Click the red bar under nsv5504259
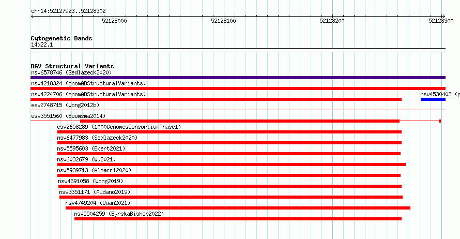This screenshot has width=460, height=239. click(x=238, y=219)
